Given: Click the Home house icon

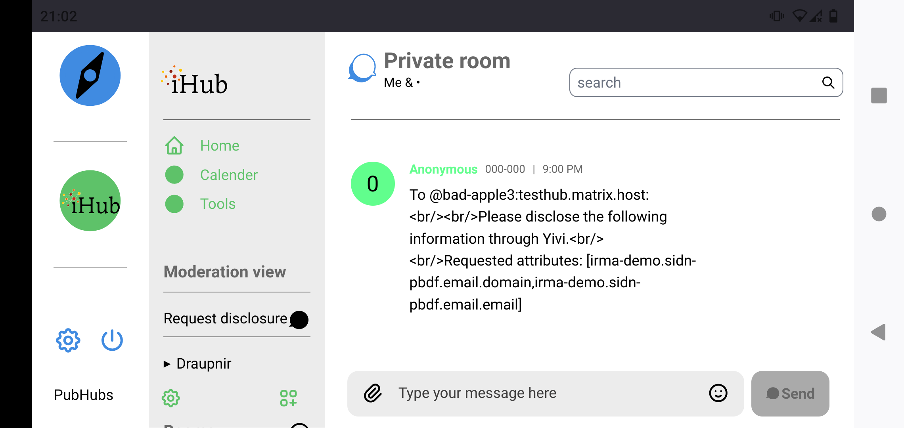Looking at the screenshot, I should coord(174,145).
